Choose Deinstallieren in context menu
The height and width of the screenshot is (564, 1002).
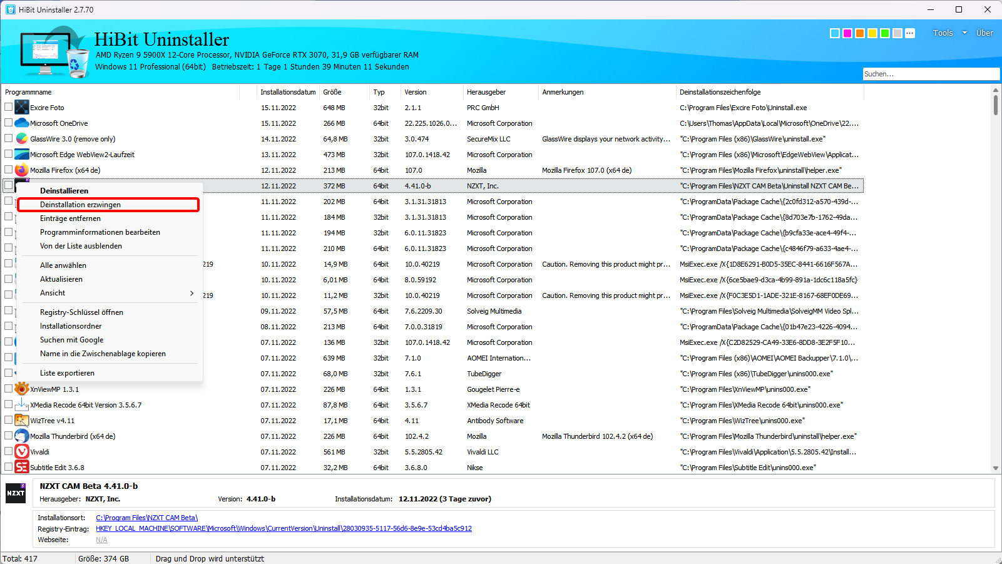(109, 191)
